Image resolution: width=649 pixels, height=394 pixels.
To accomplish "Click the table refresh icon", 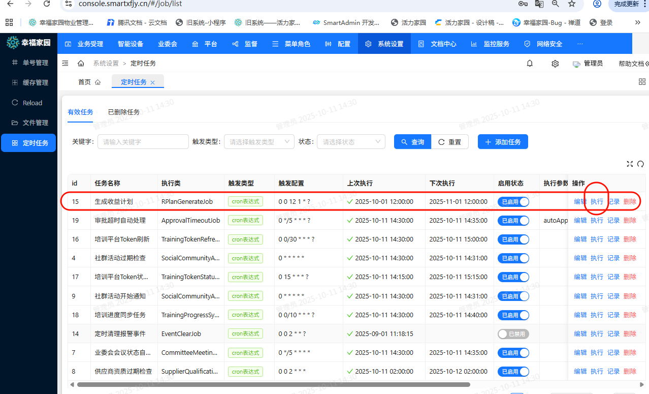I will coord(640,164).
